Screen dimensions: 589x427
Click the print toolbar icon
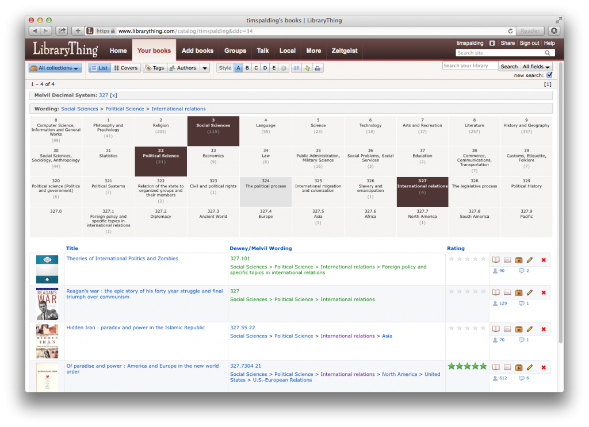coord(318,68)
